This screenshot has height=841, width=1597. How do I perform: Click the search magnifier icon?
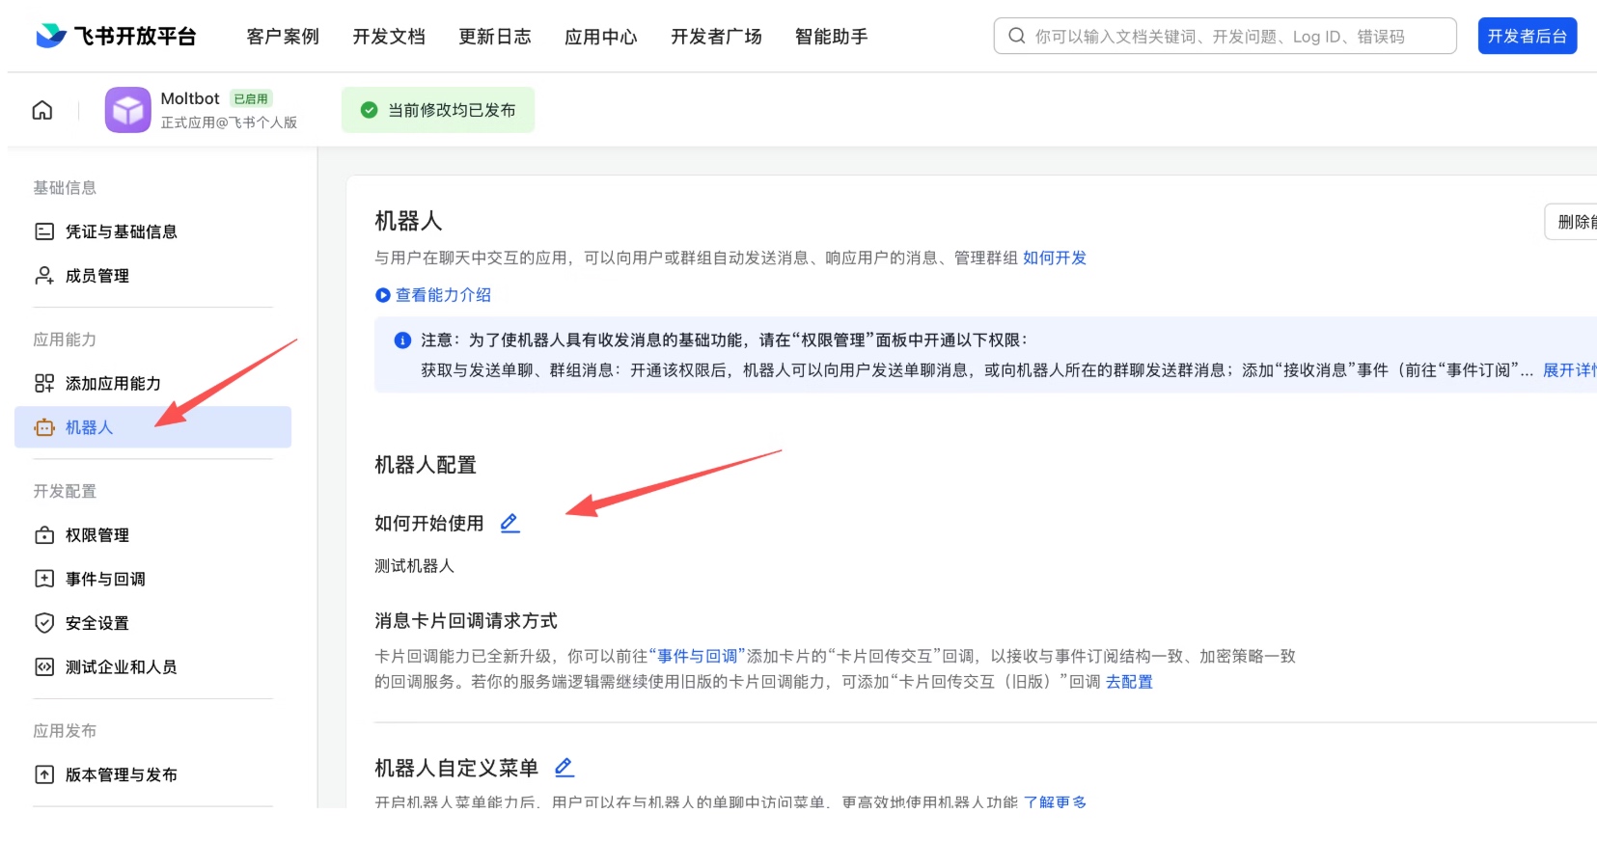[x=1016, y=37]
